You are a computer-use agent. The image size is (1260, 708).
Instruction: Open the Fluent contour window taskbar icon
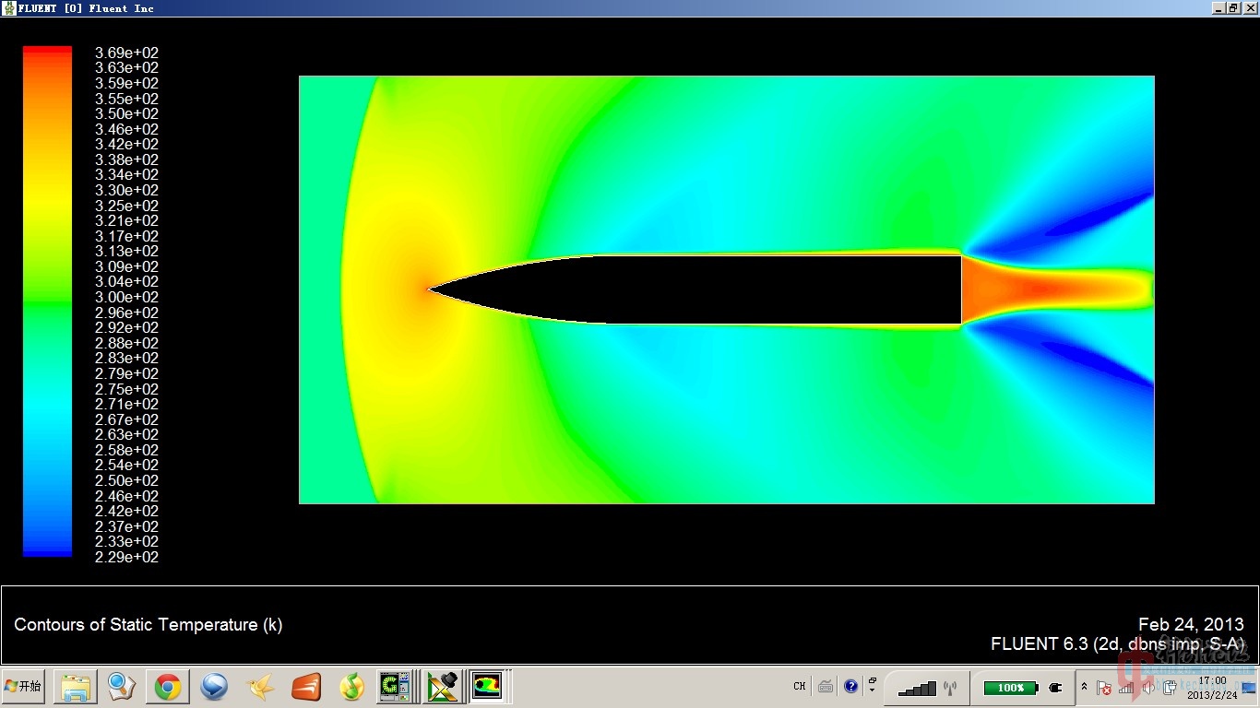487,687
